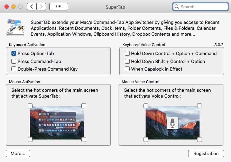
Task: Enable top-left hot corner for SuperTab
Action: click(x=30, y=106)
